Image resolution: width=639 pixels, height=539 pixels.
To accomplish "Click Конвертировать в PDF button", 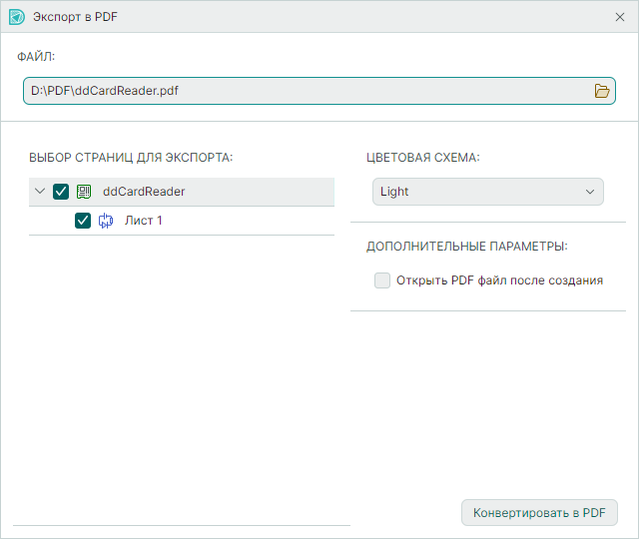I will tap(539, 512).
